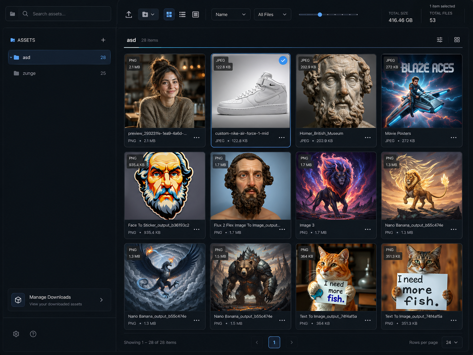473x355 pixels.
Task: Click Movie Posters file name
Action: tap(398, 133)
